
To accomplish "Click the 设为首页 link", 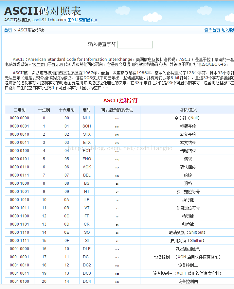I will point(212,30).
